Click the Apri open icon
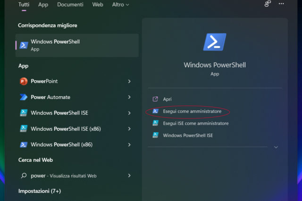302x201 pixels. [x=155, y=99]
